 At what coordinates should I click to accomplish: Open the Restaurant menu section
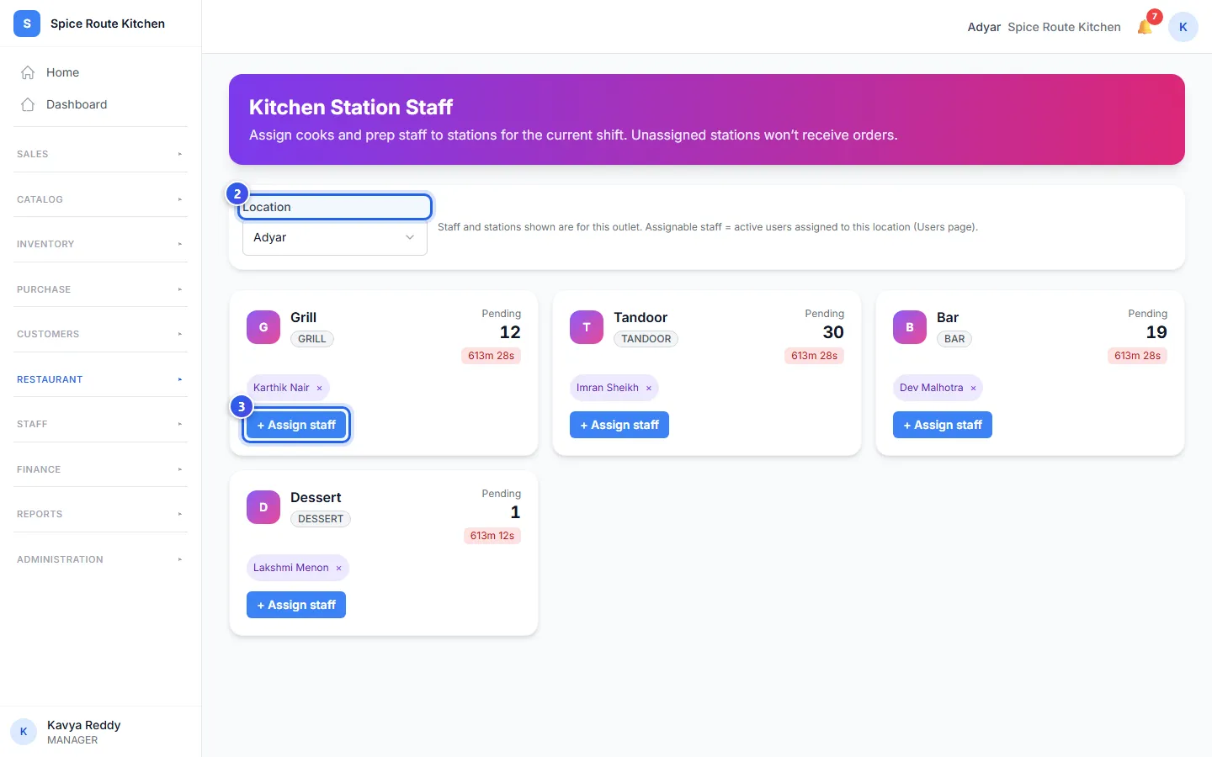pyautogui.click(x=100, y=379)
